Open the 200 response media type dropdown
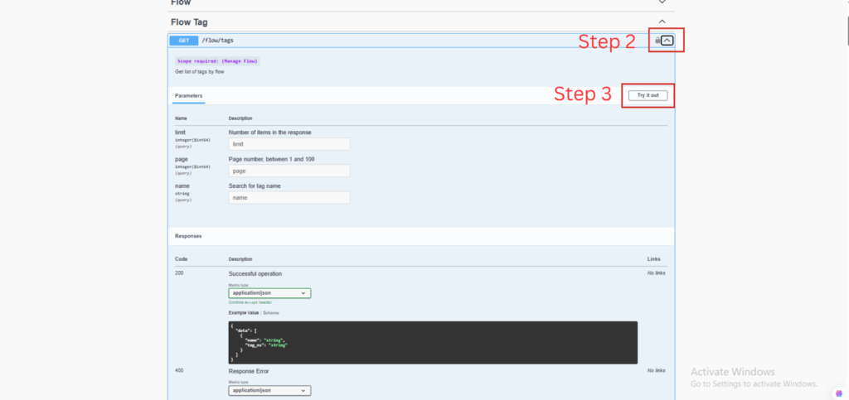The width and height of the screenshot is (849, 400). pyautogui.click(x=269, y=293)
